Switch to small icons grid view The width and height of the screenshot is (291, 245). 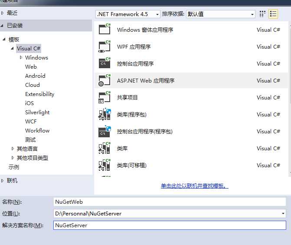point(262,14)
